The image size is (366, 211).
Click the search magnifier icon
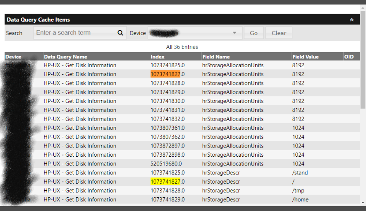tap(120, 33)
